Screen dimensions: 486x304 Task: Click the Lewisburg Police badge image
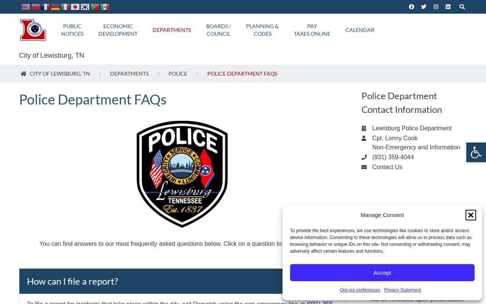(182, 174)
